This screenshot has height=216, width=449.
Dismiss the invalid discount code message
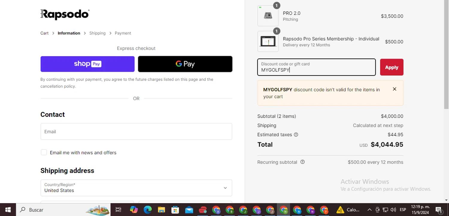pyautogui.click(x=395, y=89)
